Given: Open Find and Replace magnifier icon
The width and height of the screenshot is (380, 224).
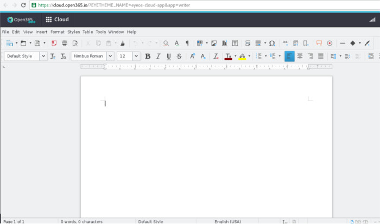Looking at the screenshot, I should click(x=166, y=43).
